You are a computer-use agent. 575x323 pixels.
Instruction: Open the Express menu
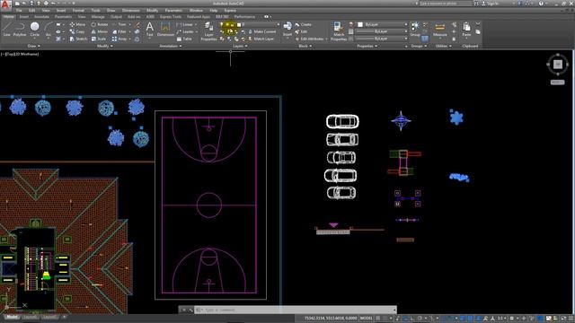click(x=230, y=10)
